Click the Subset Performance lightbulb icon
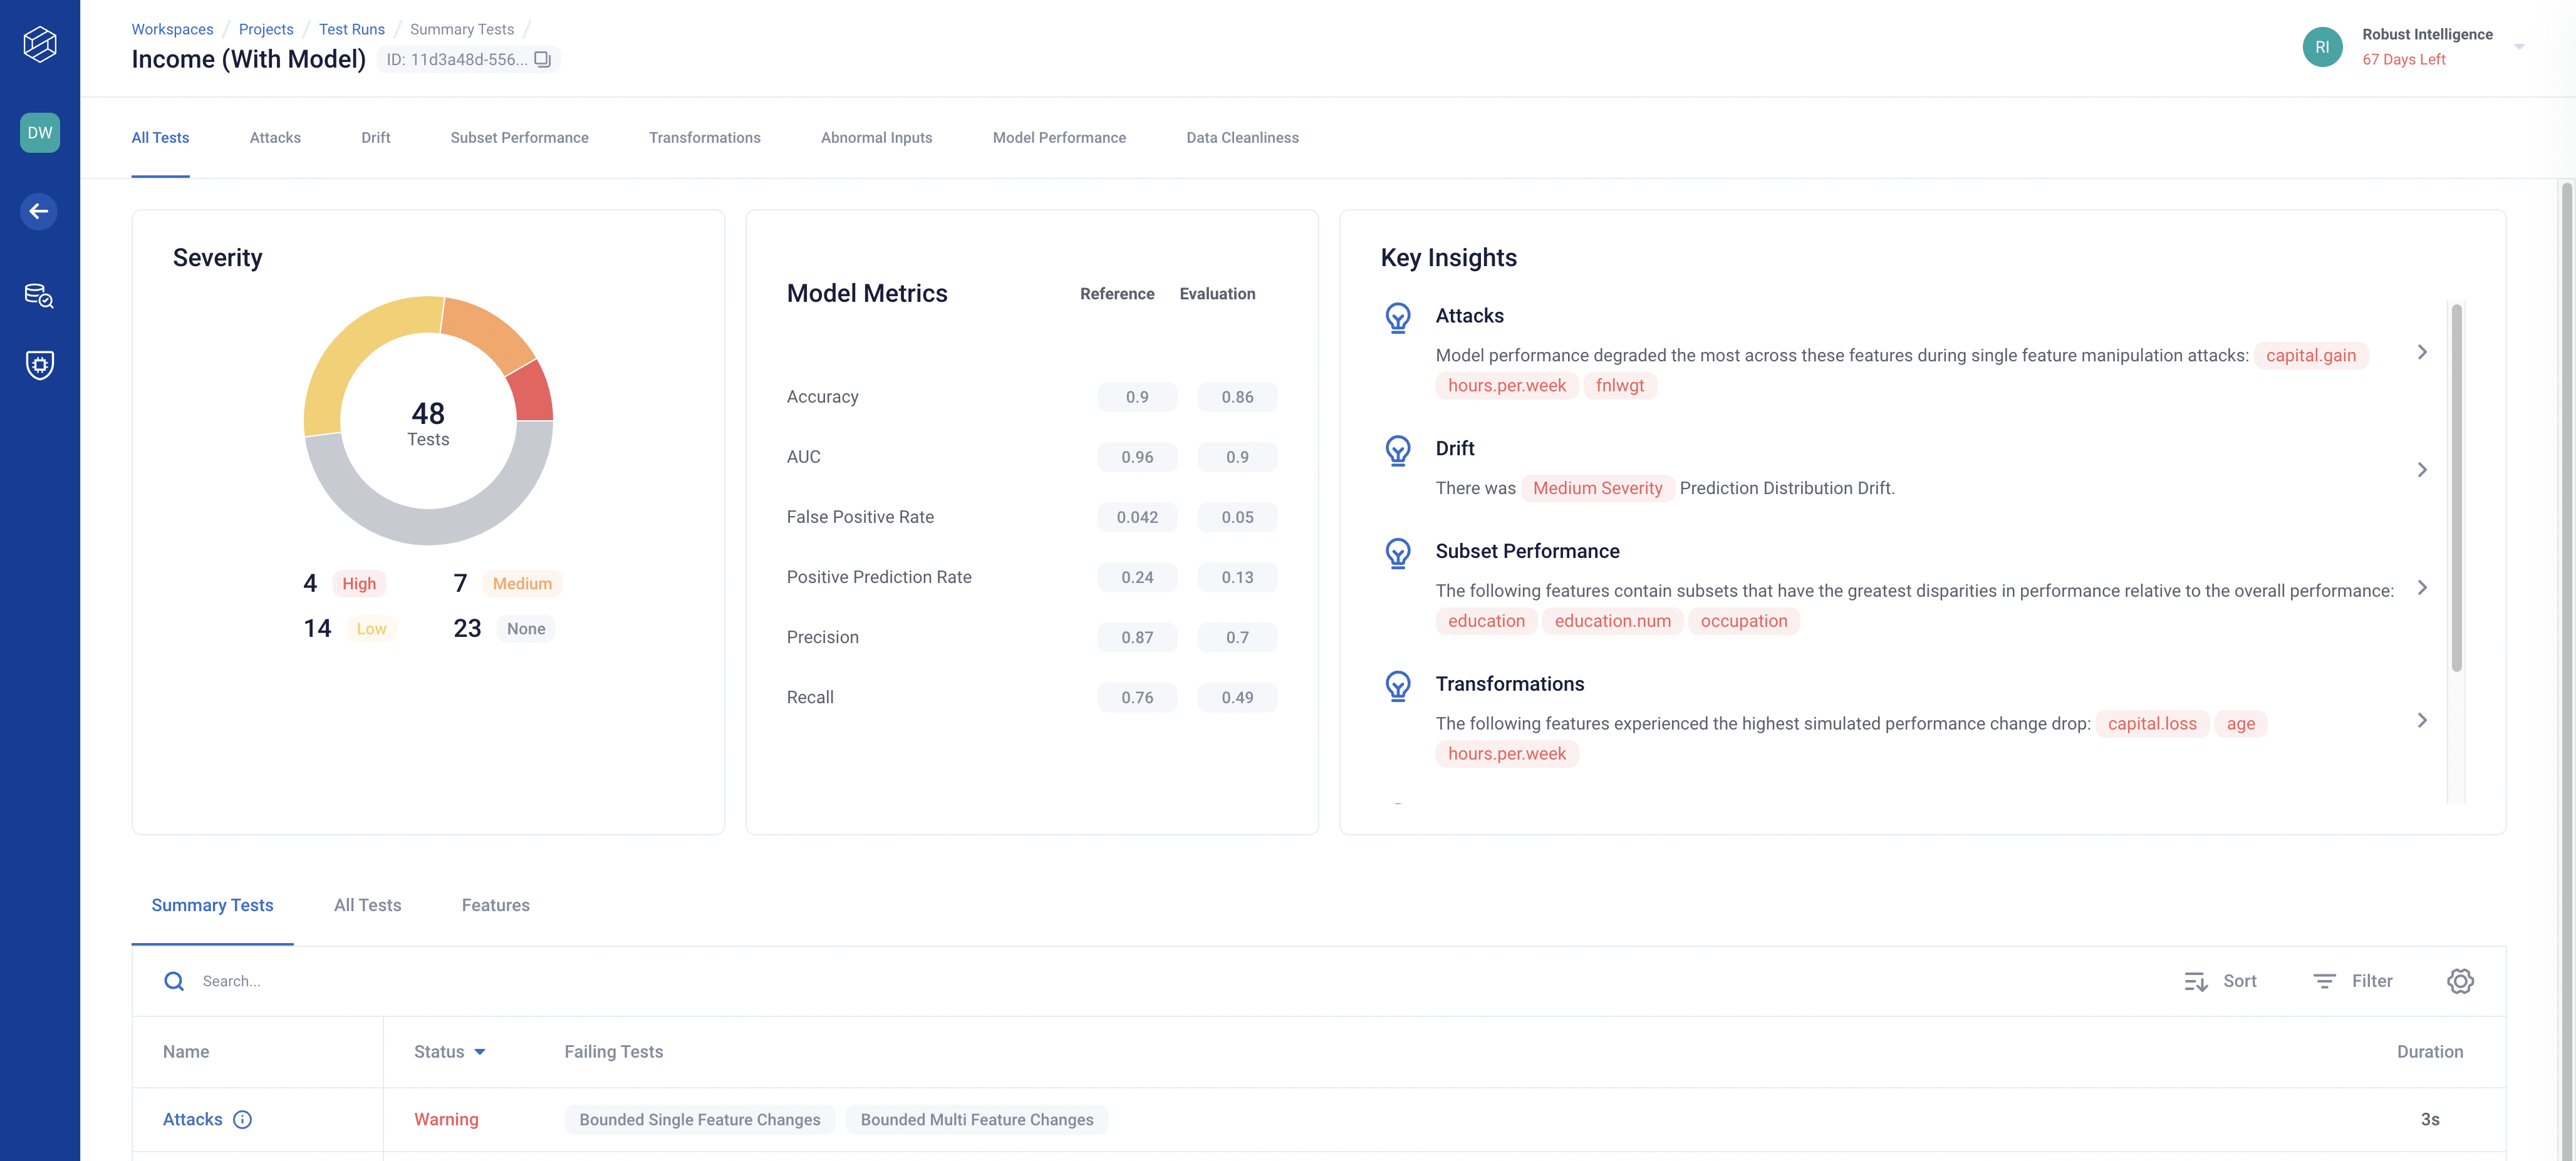The height and width of the screenshot is (1161, 2576). pyautogui.click(x=1398, y=553)
